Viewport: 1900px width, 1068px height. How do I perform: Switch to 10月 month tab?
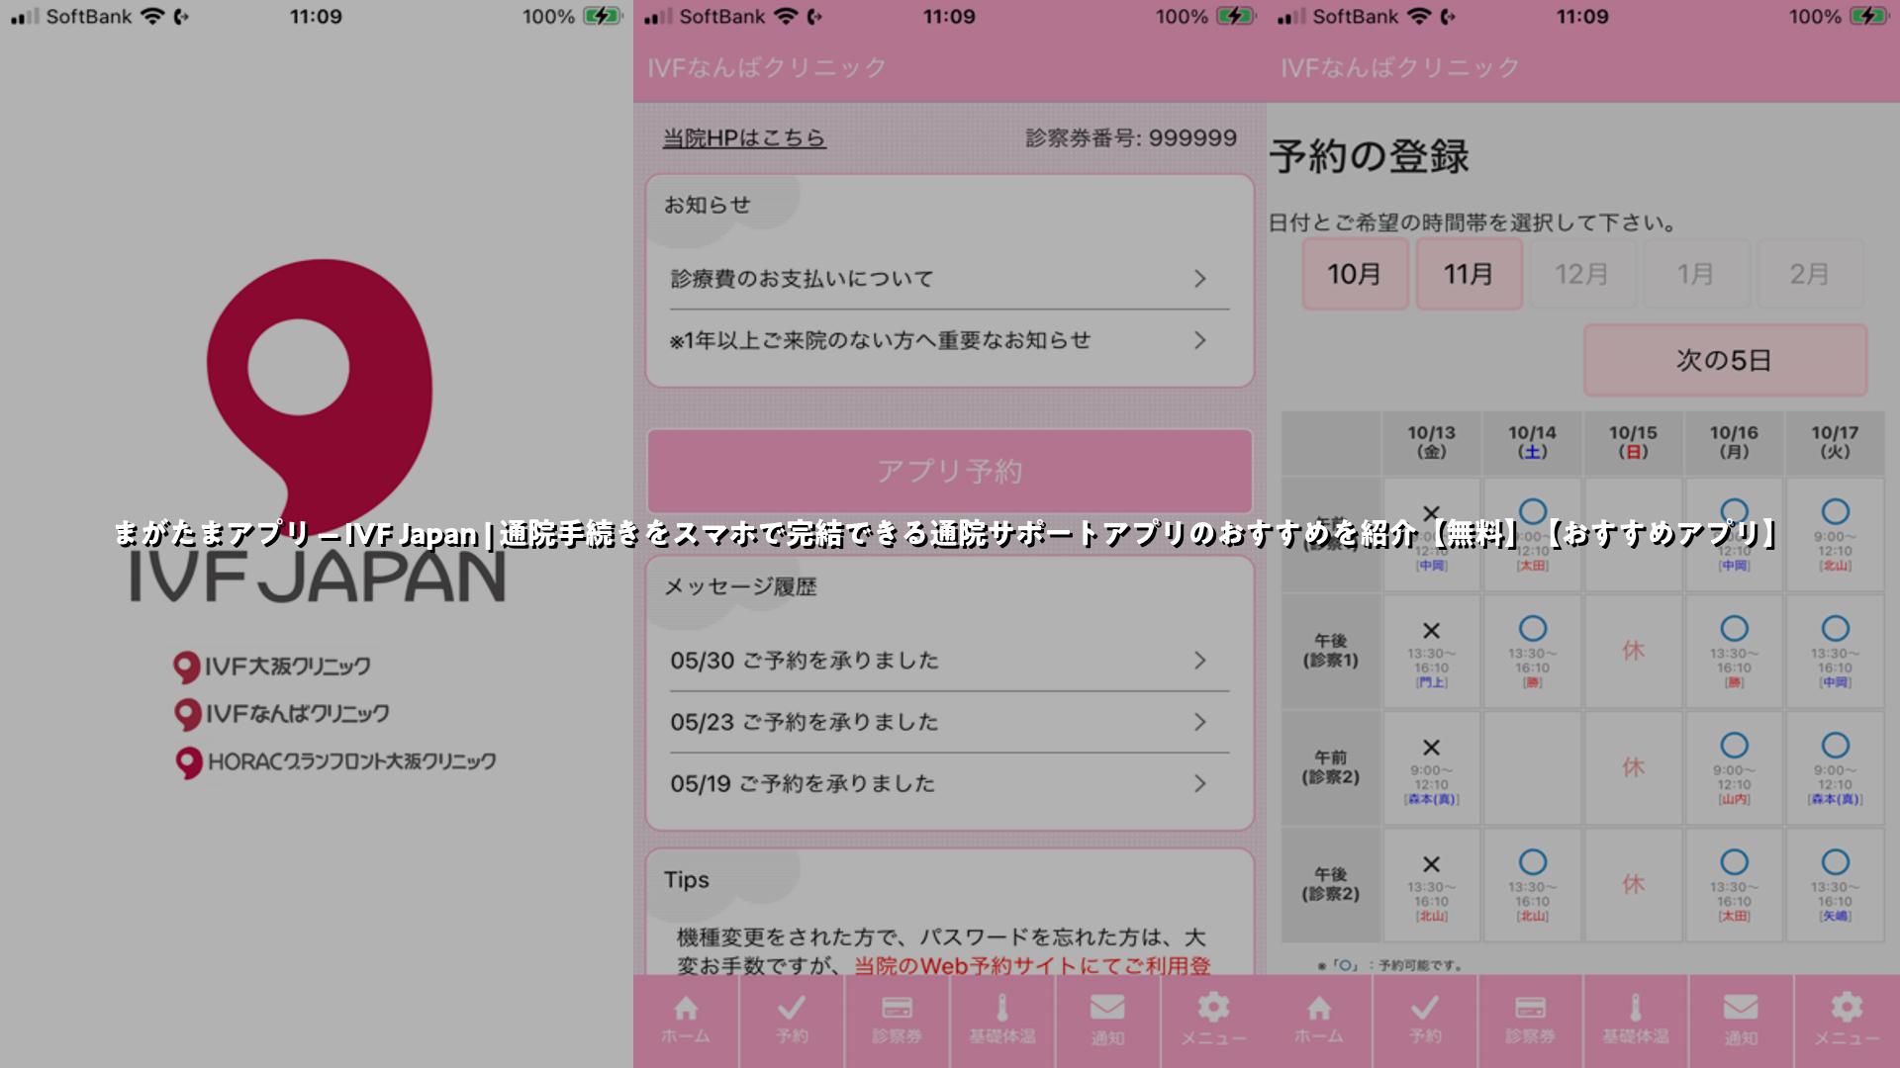1355,274
